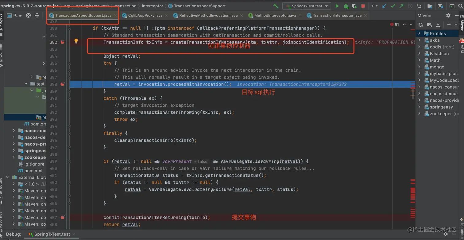Viewport: 464px width, 240px height.
Task: Click the 'interceptor' breadcrumb segment
Action: tap(152, 6)
